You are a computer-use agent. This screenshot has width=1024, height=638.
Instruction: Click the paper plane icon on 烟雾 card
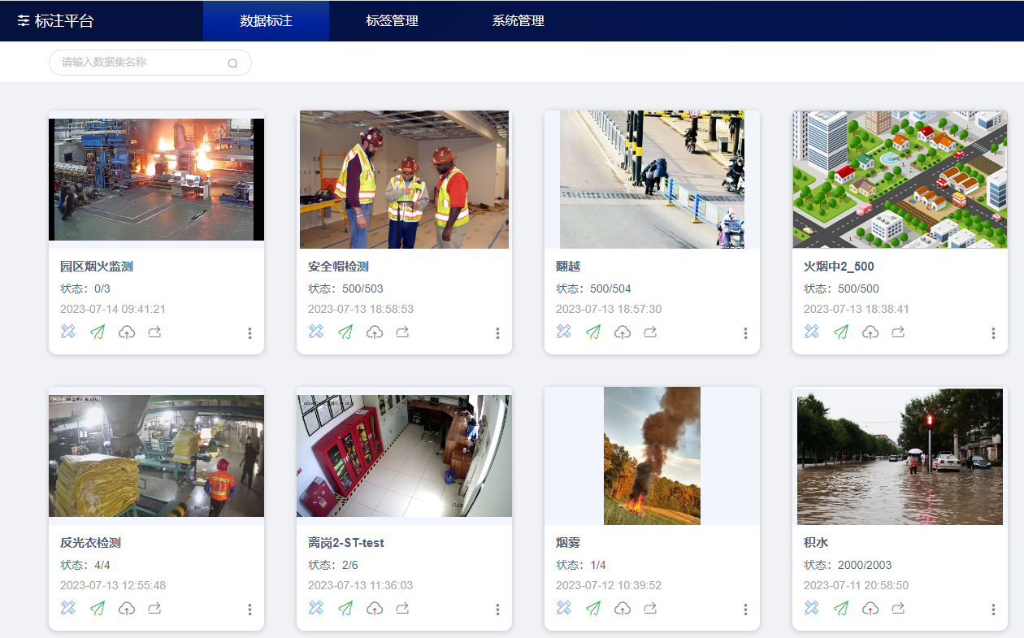[593, 608]
